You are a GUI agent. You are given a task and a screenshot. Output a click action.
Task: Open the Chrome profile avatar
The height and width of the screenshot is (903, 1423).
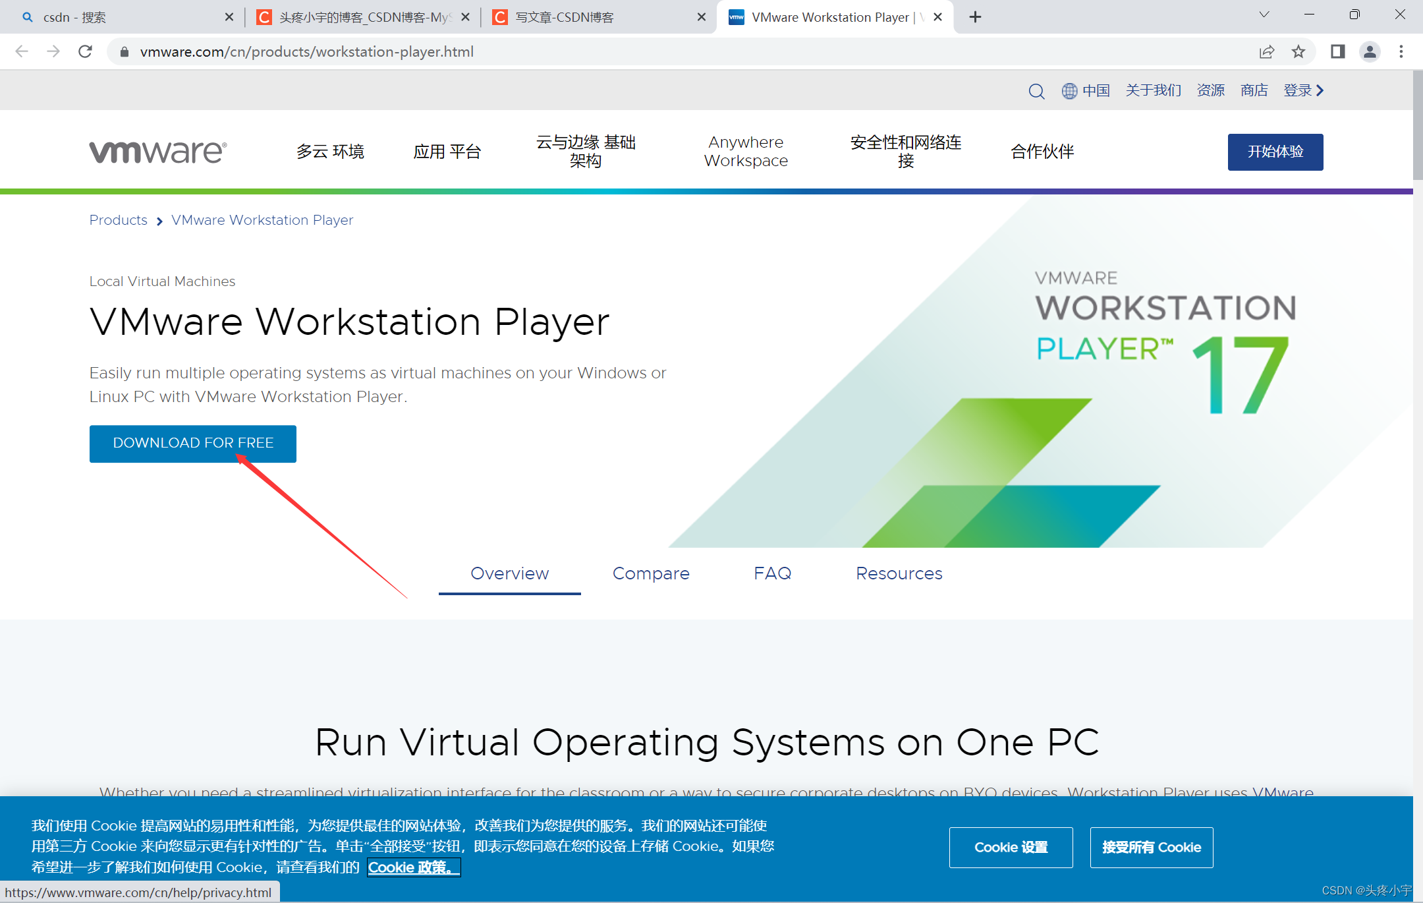click(x=1370, y=51)
